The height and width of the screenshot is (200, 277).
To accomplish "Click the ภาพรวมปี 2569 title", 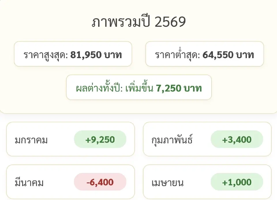I will [x=138, y=21].
